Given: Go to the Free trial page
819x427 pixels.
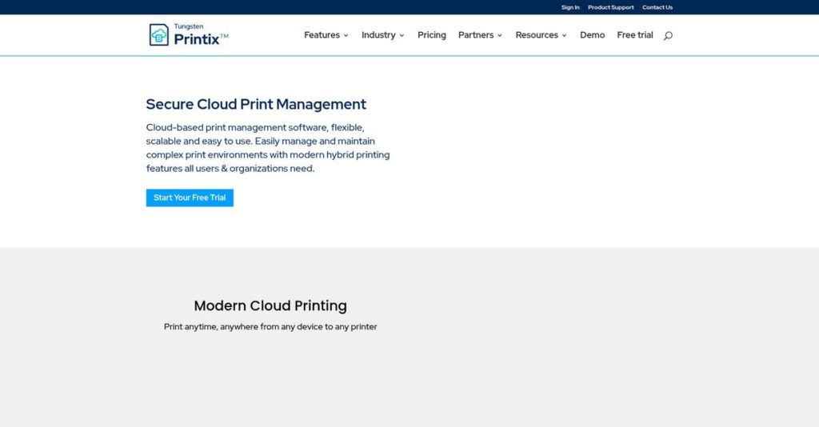Looking at the screenshot, I should [x=634, y=35].
